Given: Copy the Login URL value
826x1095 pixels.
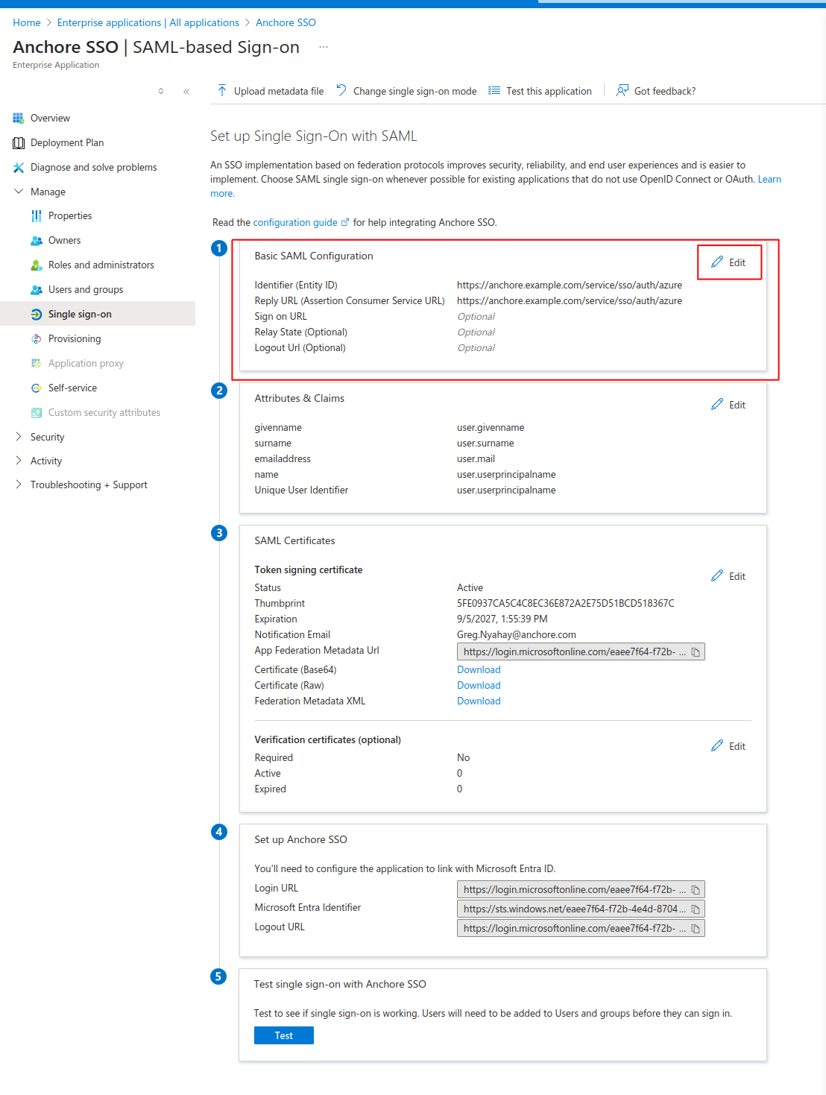Looking at the screenshot, I should tap(696, 889).
